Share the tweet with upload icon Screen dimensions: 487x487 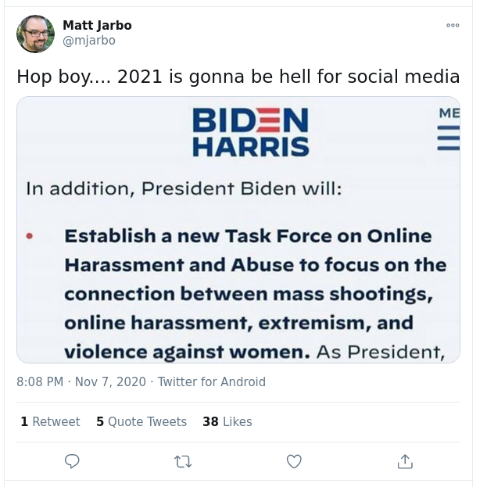[405, 461]
